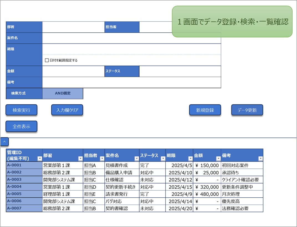Select the A-0007 ID cell
This screenshot has width=297, height=227.
coord(24,208)
